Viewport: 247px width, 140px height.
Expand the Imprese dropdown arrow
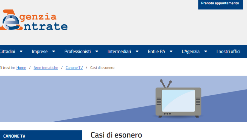(x=54, y=52)
